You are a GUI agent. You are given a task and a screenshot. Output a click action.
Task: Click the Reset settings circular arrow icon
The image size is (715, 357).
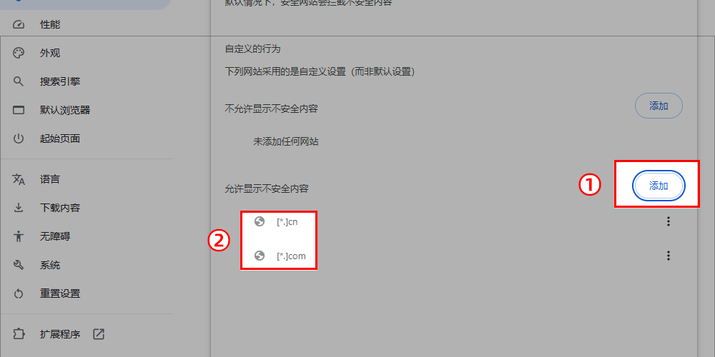click(x=19, y=293)
